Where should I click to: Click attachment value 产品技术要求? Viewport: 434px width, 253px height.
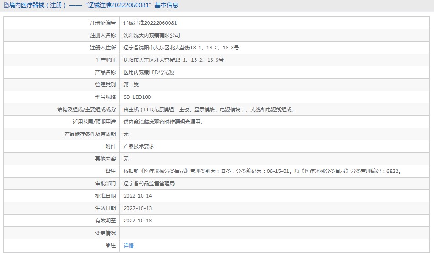point(139,146)
